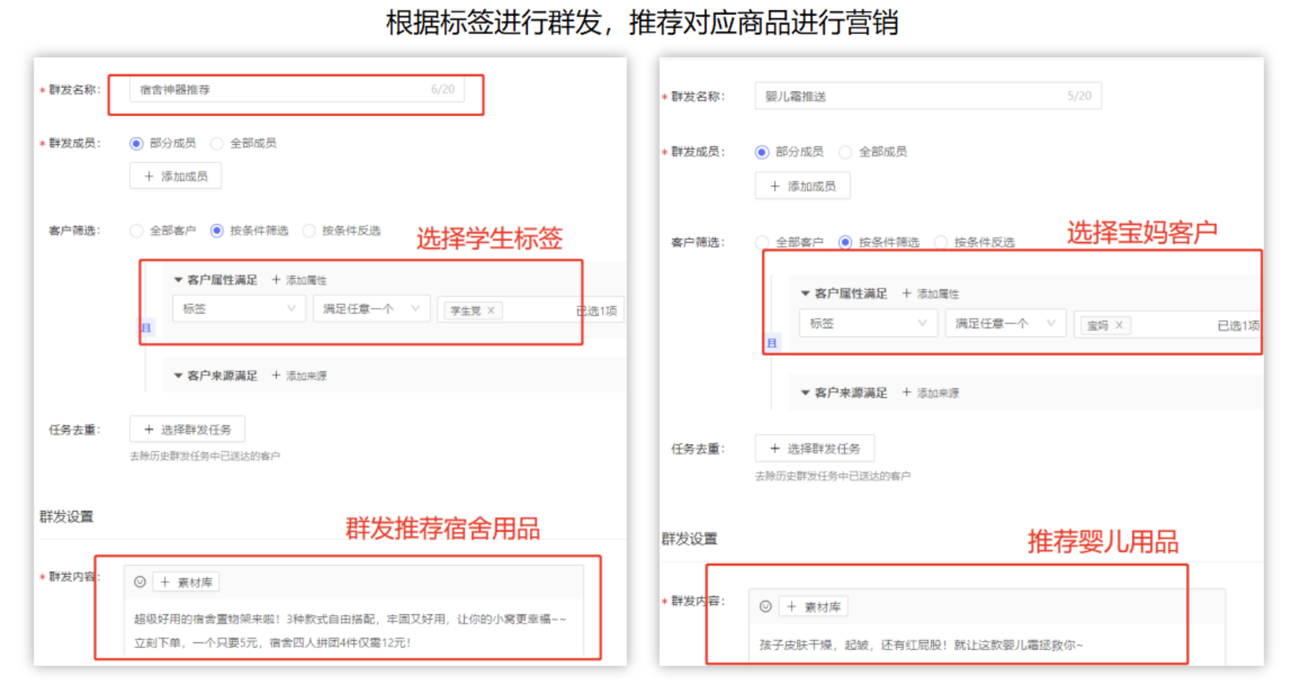Select 全部成员 radio in left panel
The width and height of the screenshot is (1295, 680).
pos(216,143)
